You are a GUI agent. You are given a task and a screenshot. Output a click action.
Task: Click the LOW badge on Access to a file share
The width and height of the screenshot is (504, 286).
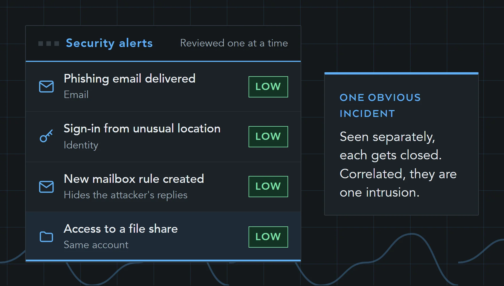pos(268,237)
